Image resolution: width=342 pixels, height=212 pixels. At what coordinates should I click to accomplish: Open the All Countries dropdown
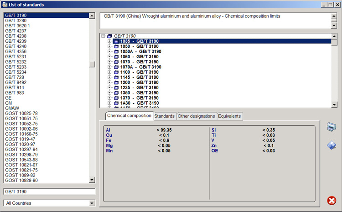tap(92, 203)
